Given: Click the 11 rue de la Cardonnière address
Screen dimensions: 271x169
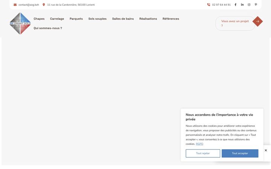Looking at the screenshot, I should pyautogui.click(x=71, y=5).
